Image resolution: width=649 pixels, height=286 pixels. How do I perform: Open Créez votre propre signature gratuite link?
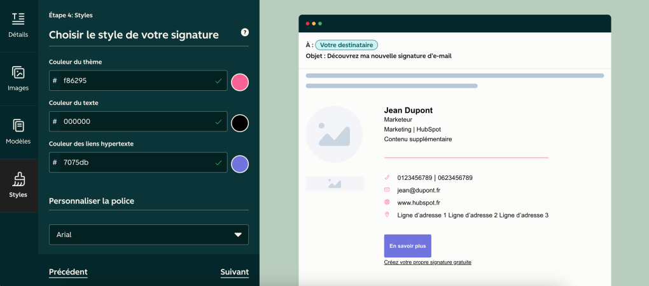(x=428, y=262)
